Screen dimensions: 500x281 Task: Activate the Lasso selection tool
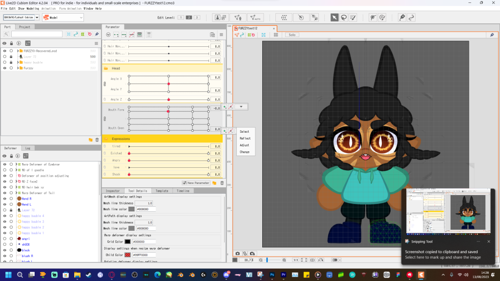[x=344, y=18]
